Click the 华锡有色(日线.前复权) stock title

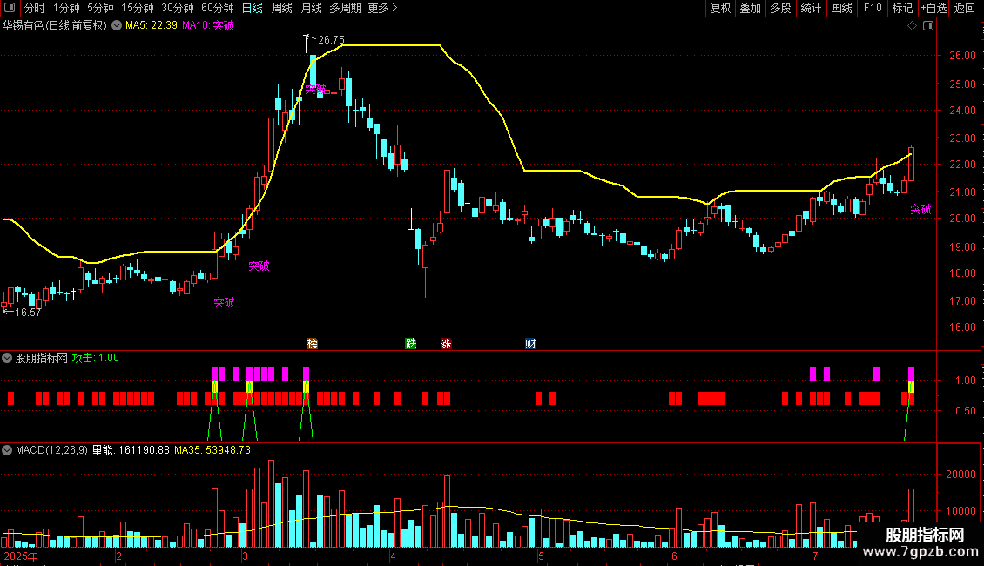tap(55, 26)
